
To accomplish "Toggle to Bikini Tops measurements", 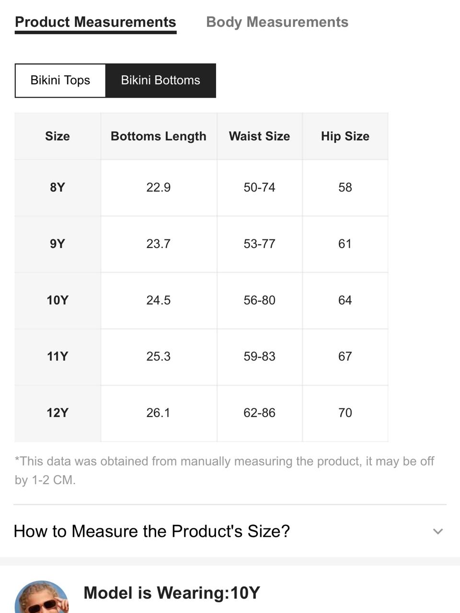I will click(60, 80).
